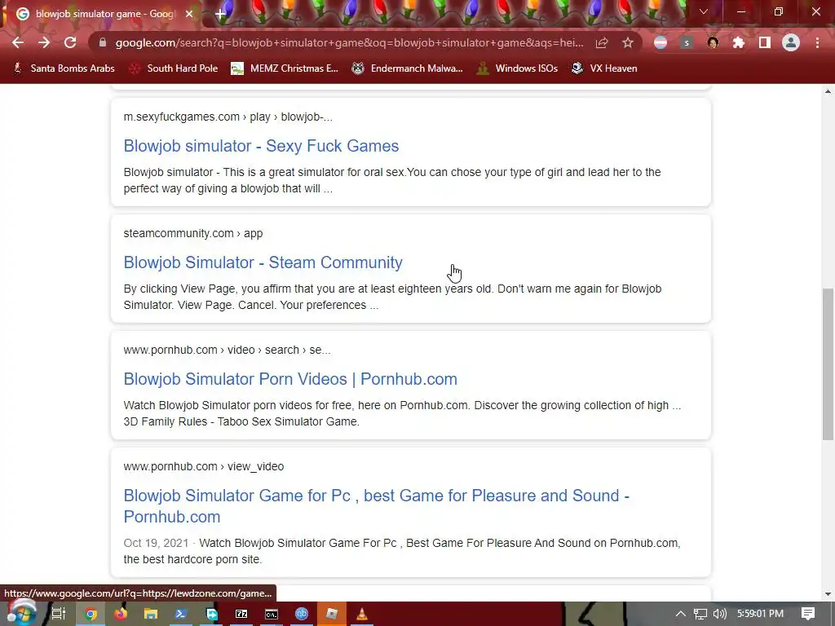Open PowerShell from the taskbar
This screenshot has height=626, width=835.
[x=180, y=614]
